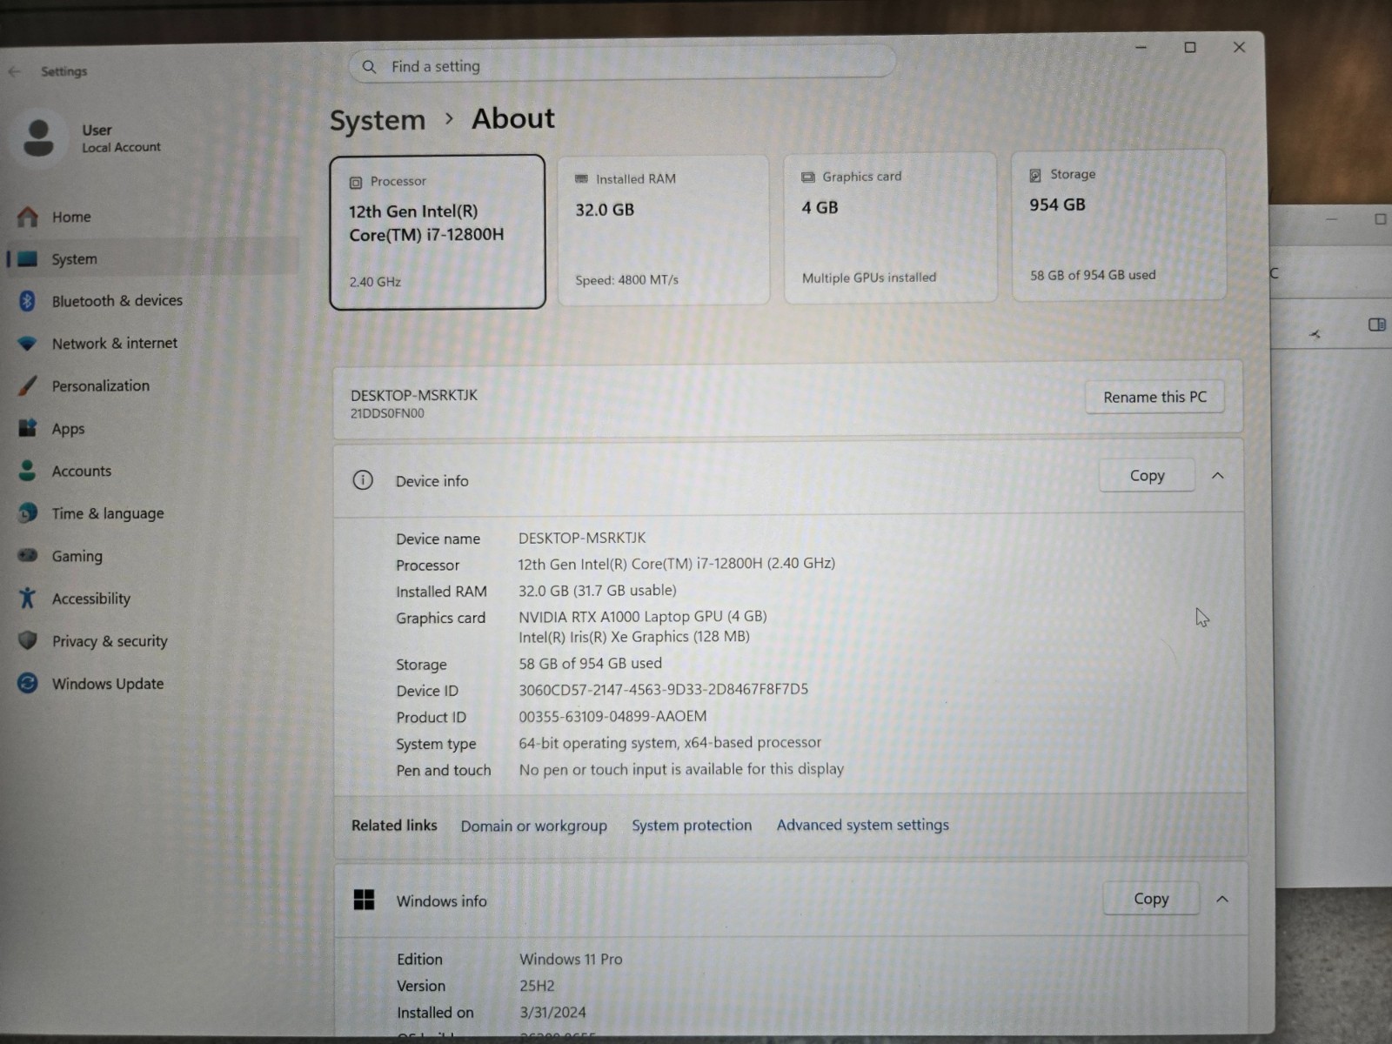Click the Gaming controller icon
The width and height of the screenshot is (1392, 1044).
(x=28, y=555)
